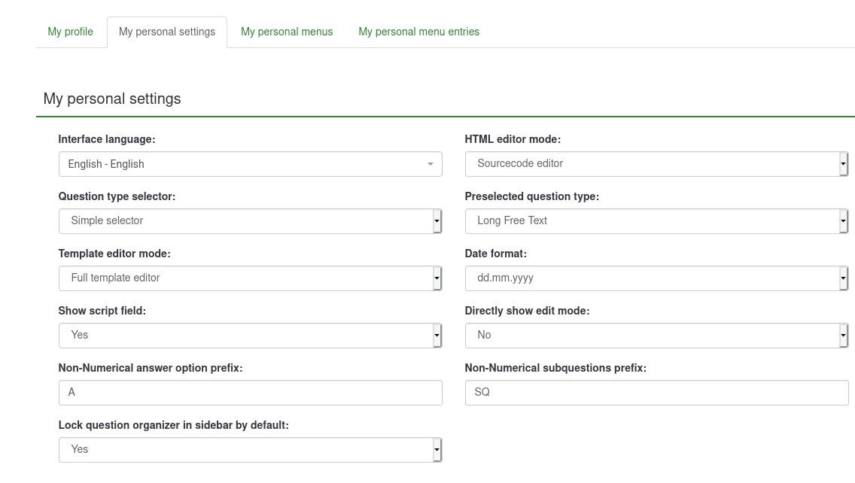Click the answer option prefix field containing A
The image size is (855, 483).
(x=250, y=392)
